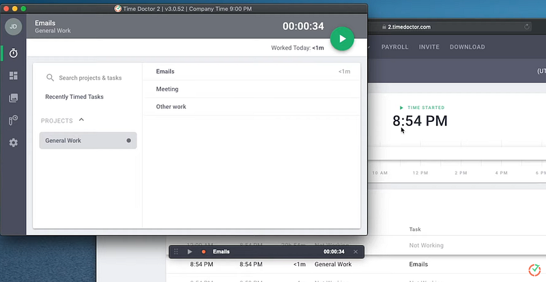Screen dimensions: 546x282
Task: Click the 00:00:34 timer in header
Action: pyautogui.click(x=303, y=26)
